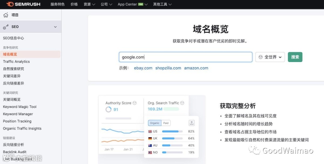Screen dimensions: 324x164
Task: Click the AU 40% traffic bar
Action: pyautogui.click(x=172, y=145)
